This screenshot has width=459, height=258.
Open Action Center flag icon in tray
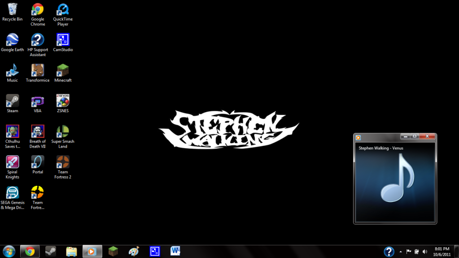pyautogui.click(x=409, y=252)
